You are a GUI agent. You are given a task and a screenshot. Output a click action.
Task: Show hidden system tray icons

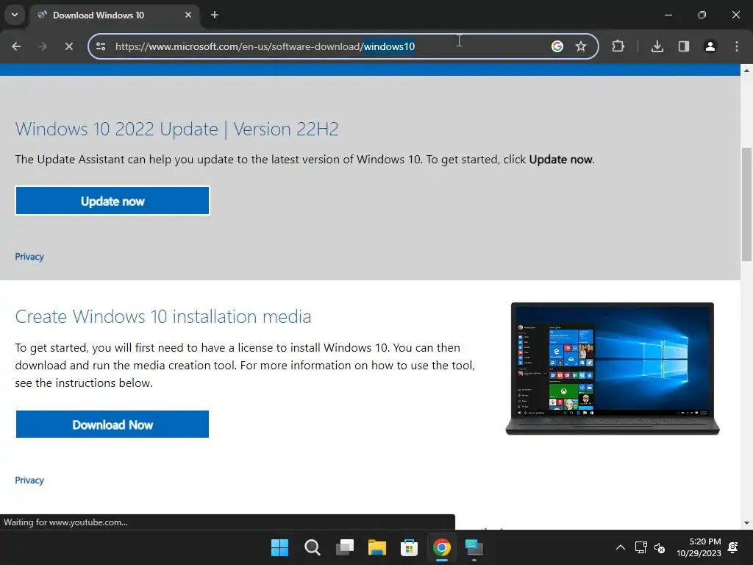click(621, 547)
